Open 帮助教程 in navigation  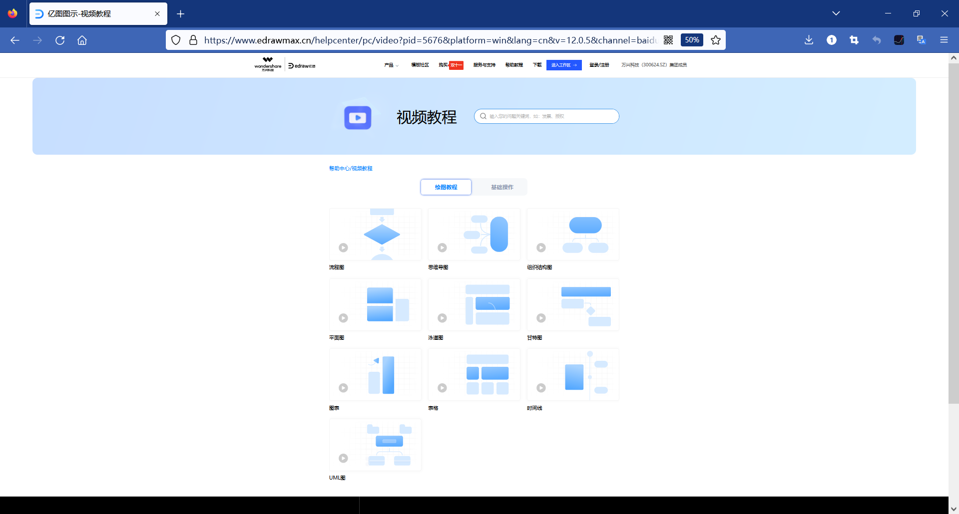coord(514,65)
